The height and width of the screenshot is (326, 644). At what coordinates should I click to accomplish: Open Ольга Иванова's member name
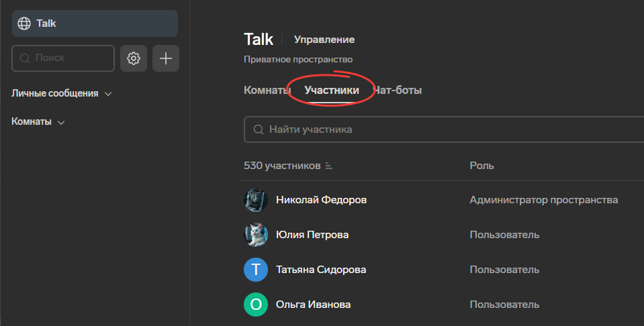pos(313,305)
